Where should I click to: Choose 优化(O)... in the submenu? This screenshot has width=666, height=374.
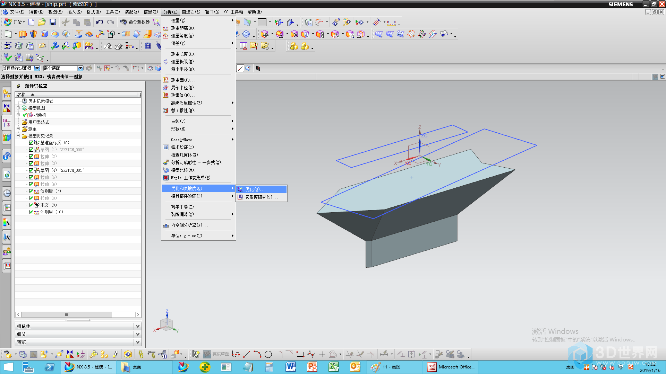pos(262,189)
